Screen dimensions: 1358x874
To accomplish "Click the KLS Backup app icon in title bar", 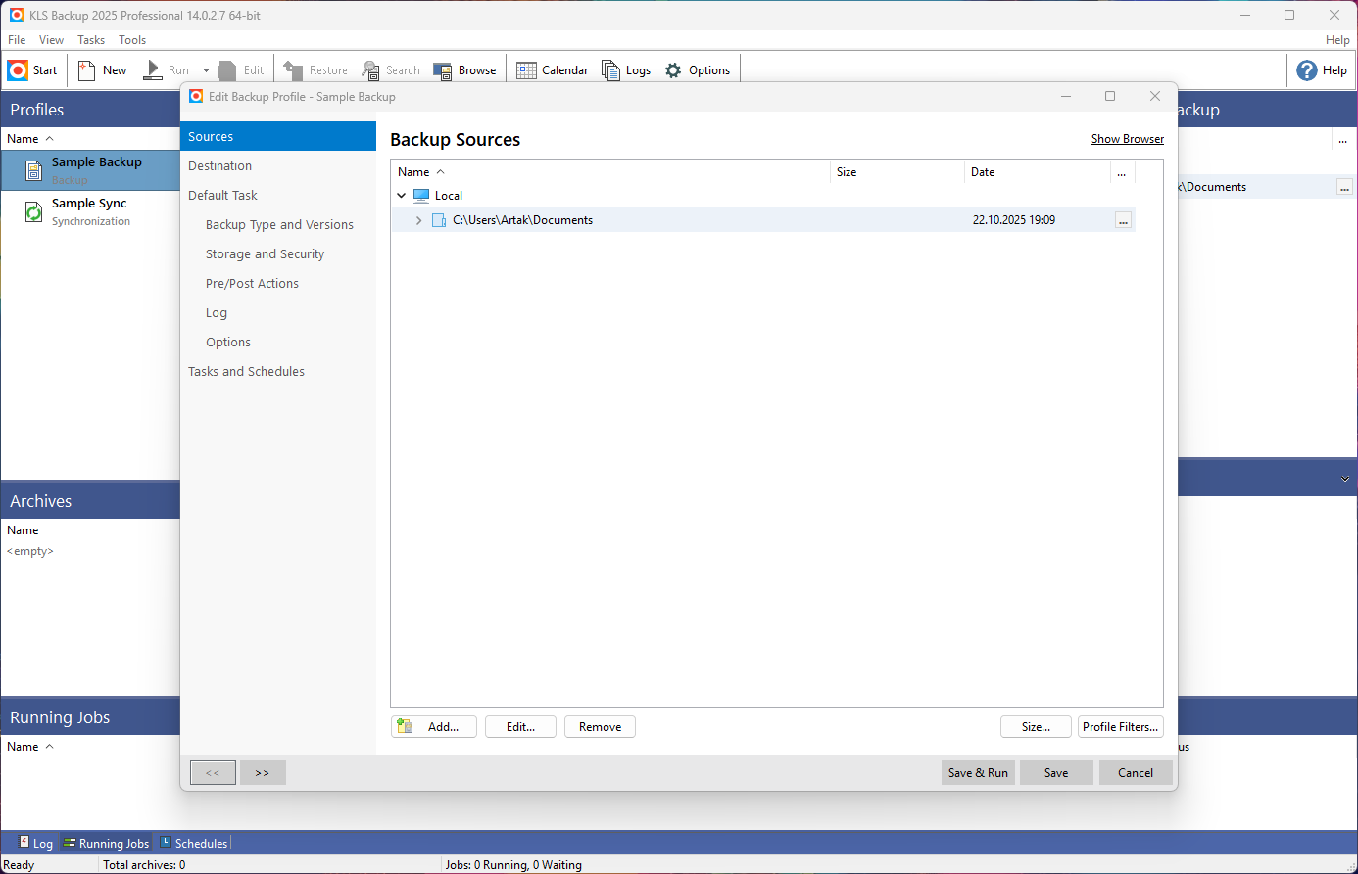I will tap(17, 15).
